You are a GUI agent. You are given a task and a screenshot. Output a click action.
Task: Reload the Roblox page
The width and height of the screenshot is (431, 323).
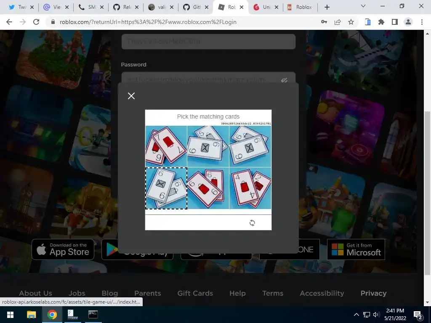(x=36, y=22)
